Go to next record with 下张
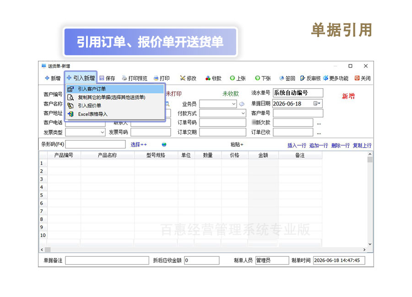Viewport: 412px width, 297px height. click(x=263, y=78)
